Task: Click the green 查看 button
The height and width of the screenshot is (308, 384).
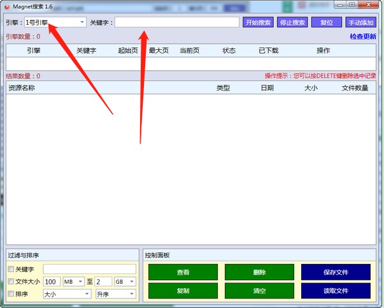Action: tap(183, 272)
